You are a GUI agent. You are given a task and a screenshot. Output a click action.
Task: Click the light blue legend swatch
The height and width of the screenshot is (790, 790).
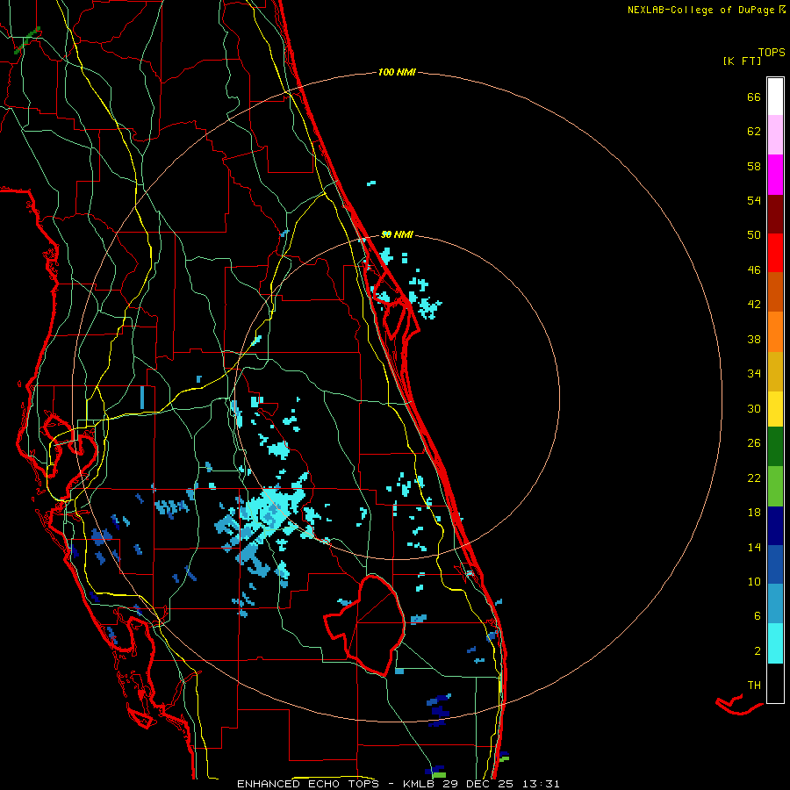(775, 604)
